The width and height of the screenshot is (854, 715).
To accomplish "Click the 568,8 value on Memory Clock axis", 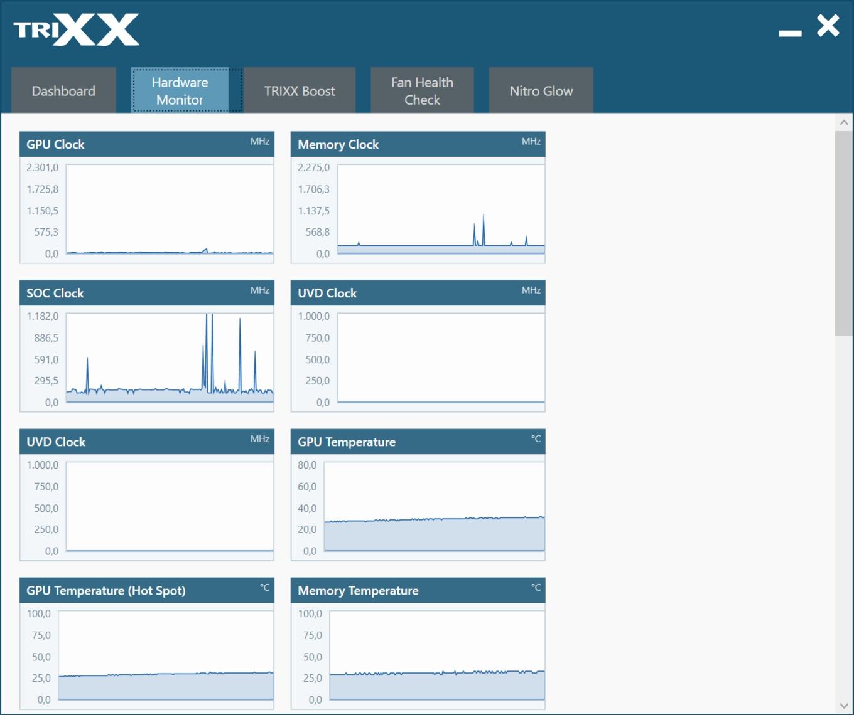I will pyautogui.click(x=317, y=232).
